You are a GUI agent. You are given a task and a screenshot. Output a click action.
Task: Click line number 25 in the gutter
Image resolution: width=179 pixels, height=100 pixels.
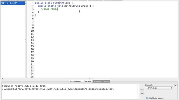coord(32,77)
